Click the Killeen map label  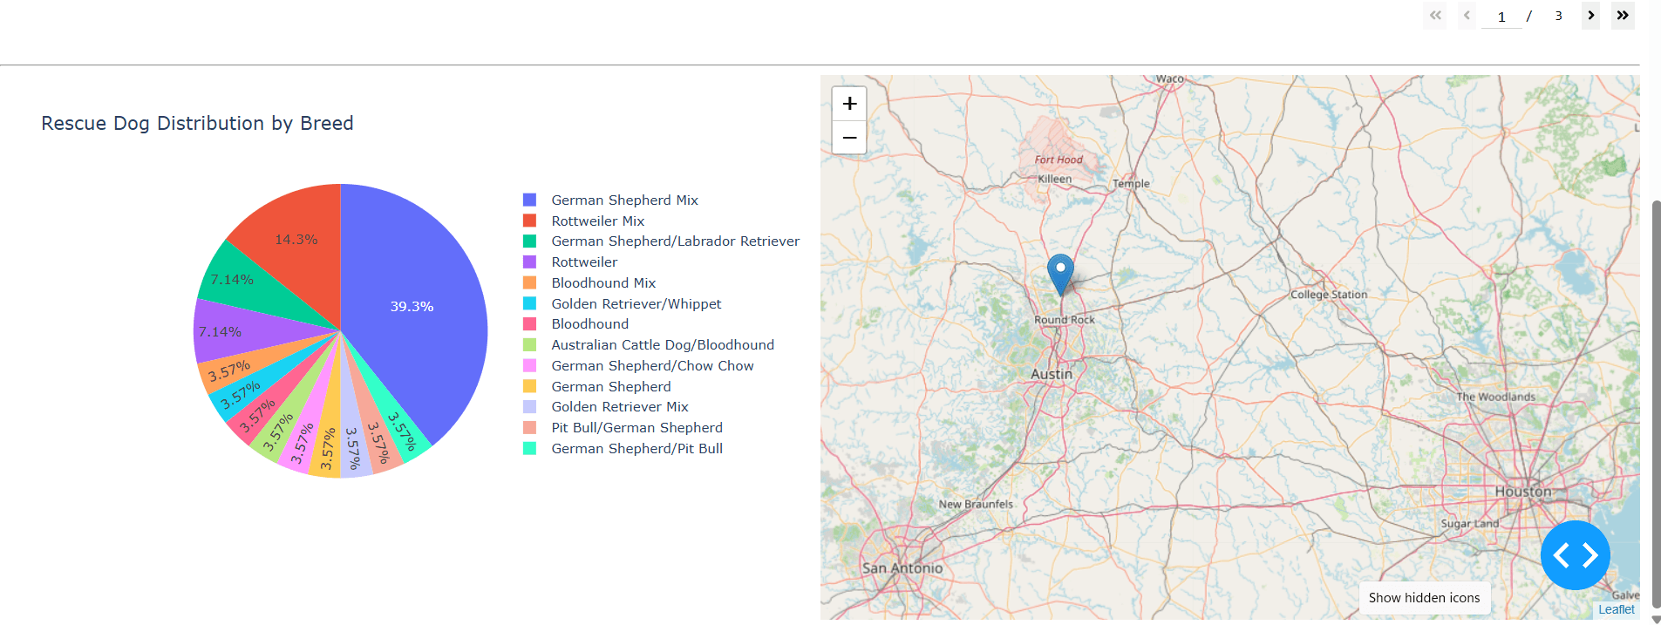[1055, 179]
